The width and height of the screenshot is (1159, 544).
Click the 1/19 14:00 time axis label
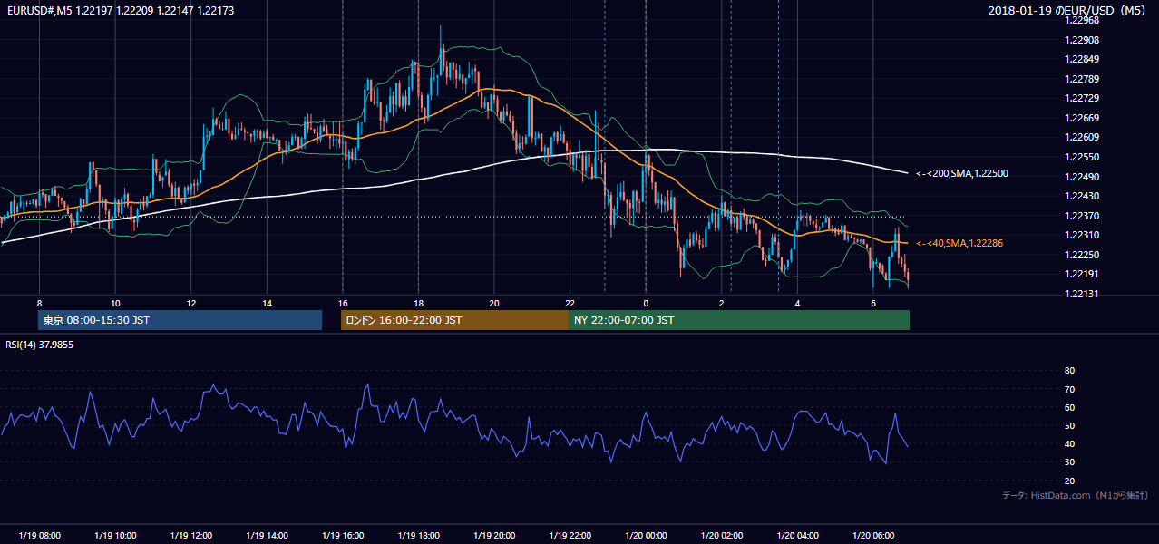pyautogui.click(x=267, y=536)
